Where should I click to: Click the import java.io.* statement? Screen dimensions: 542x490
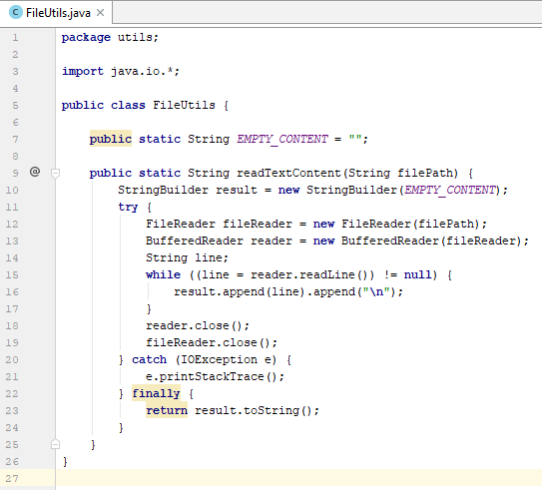121,71
